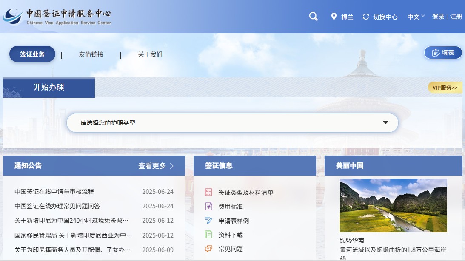Click the Chinese Visa Application Service Center logo
Viewport: 465px width, 261px height.
(57, 17)
